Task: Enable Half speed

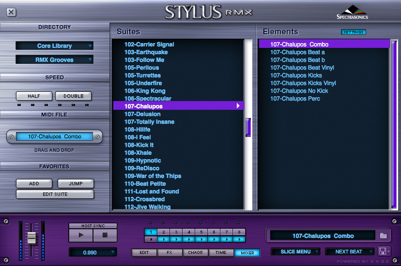Action: click(34, 96)
